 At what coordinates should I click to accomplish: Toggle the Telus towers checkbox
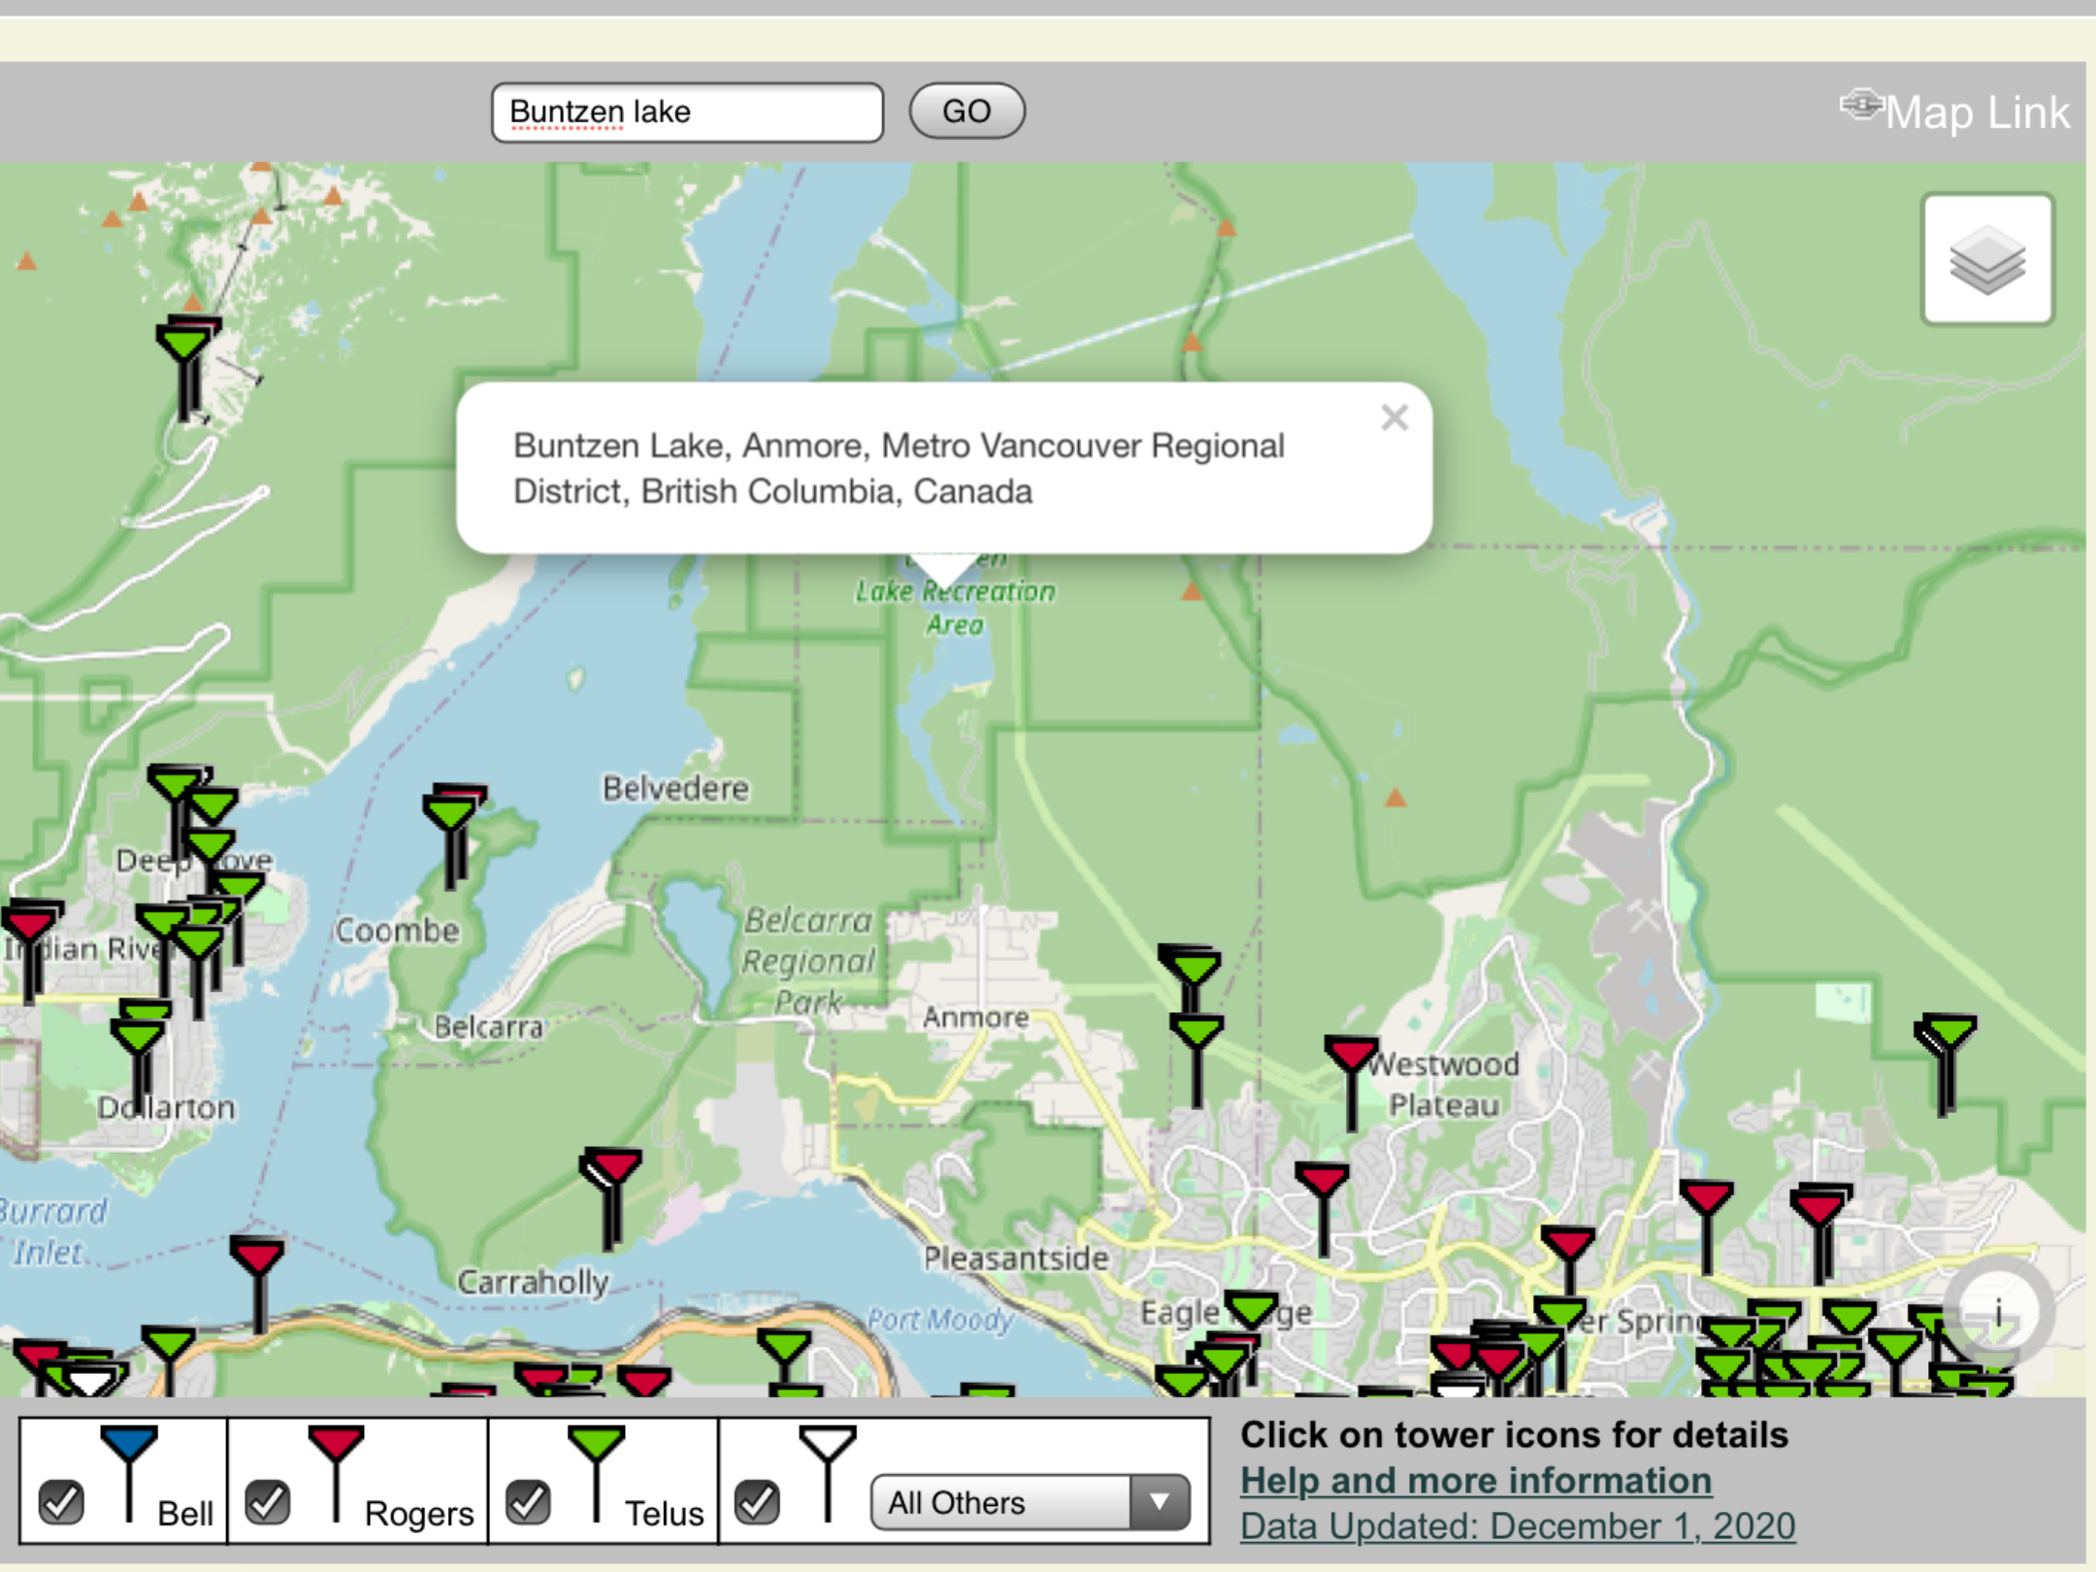tap(528, 1501)
